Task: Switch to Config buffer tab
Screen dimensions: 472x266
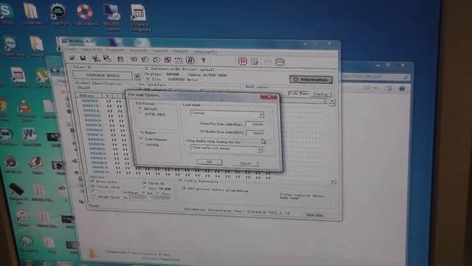Action: point(320,94)
